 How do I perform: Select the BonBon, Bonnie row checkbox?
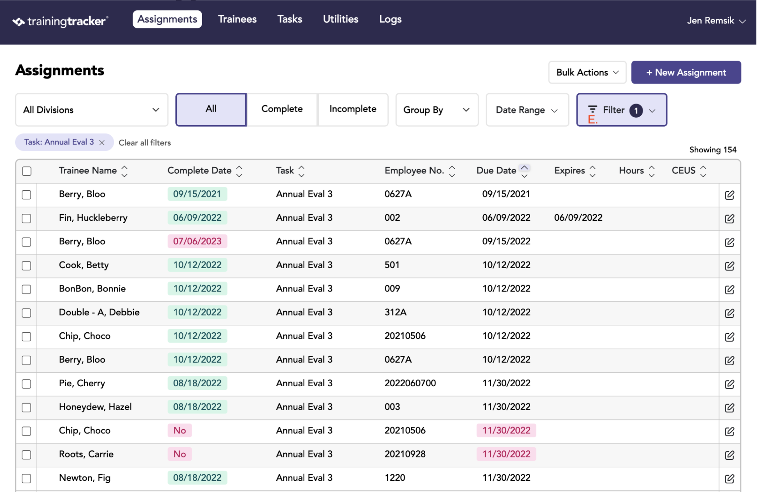26,290
